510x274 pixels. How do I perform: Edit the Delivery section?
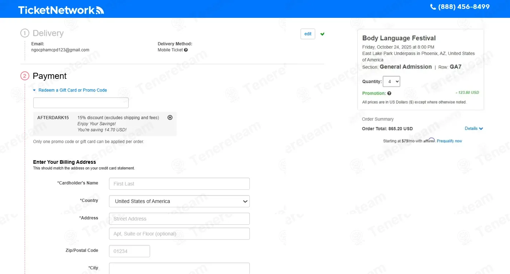coord(308,34)
